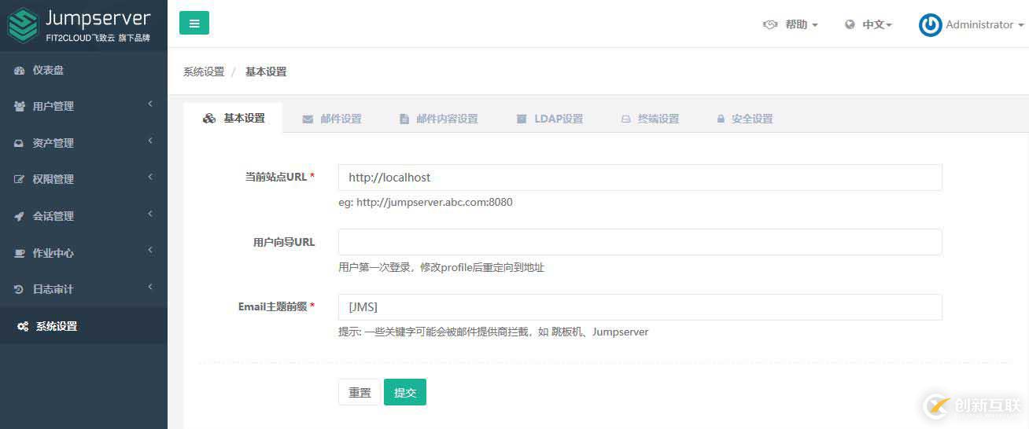Click the dashboard gauge icon
Image resolution: width=1029 pixels, height=429 pixels.
pos(20,70)
